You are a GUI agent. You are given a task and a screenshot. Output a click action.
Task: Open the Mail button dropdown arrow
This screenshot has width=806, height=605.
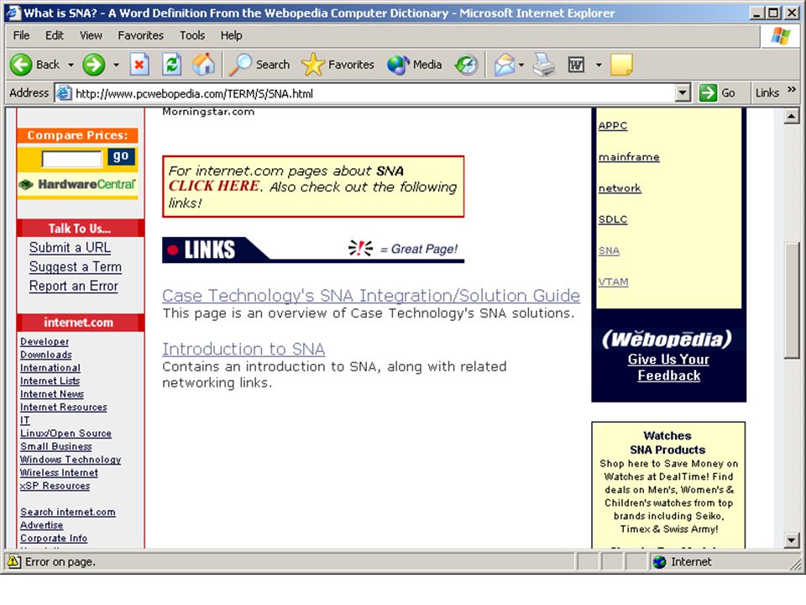(x=521, y=65)
